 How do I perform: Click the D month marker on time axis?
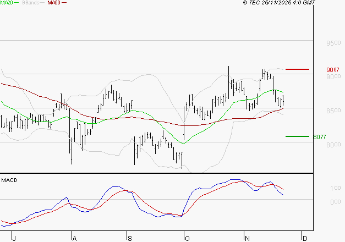(x=304, y=238)
